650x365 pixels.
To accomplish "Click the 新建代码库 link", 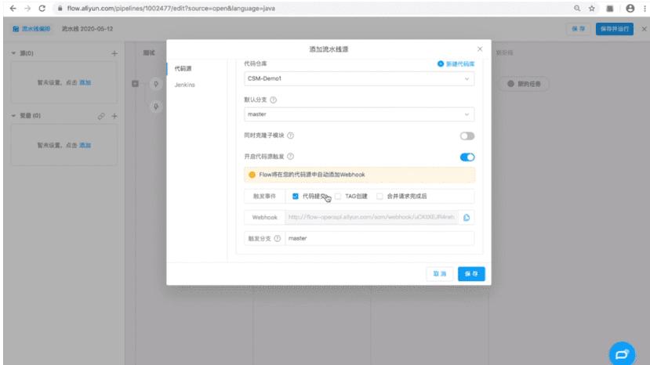I will tap(456, 63).
